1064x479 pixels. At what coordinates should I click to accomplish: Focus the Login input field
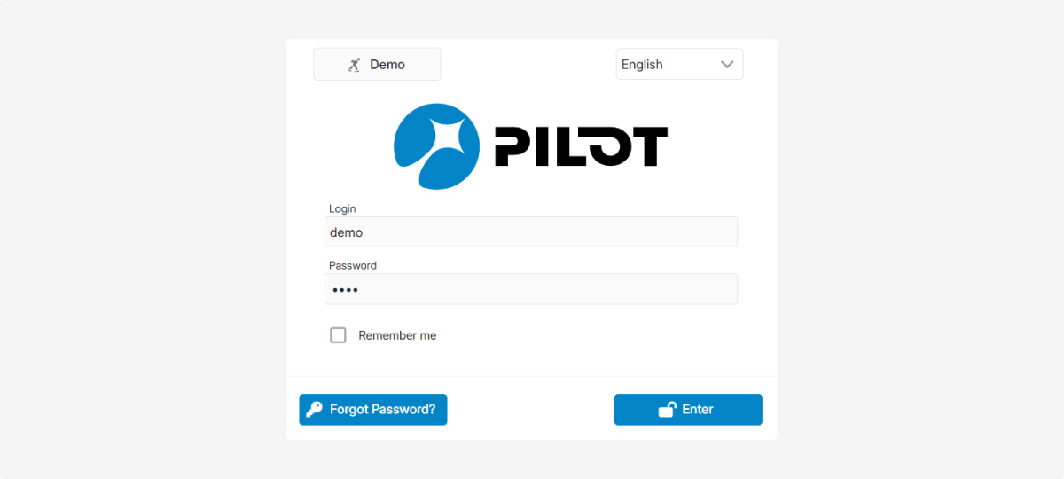coord(531,232)
